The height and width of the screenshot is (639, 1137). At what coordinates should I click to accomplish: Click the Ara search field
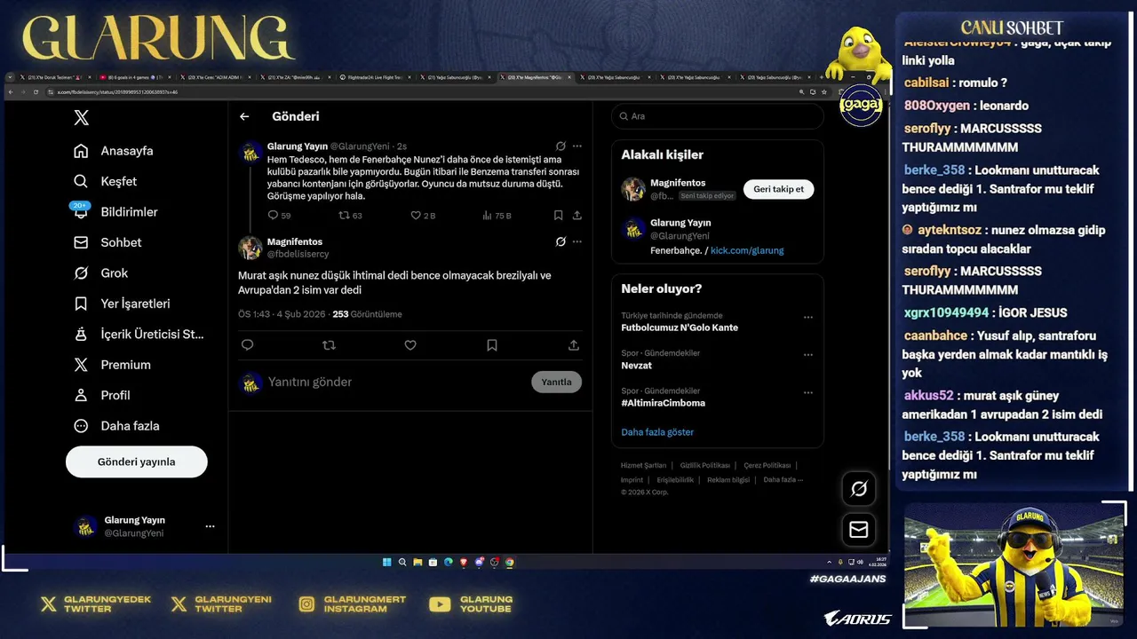718,116
